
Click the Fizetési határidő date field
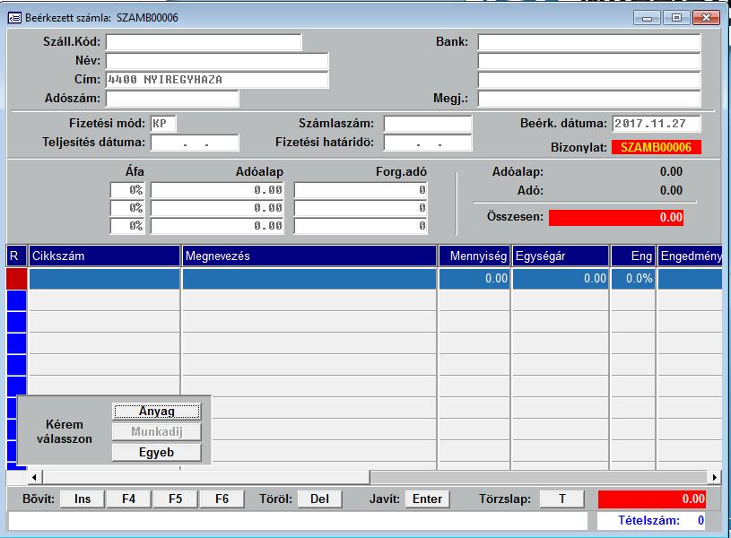click(428, 143)
